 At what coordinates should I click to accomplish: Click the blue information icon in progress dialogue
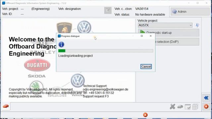(61, 44)
